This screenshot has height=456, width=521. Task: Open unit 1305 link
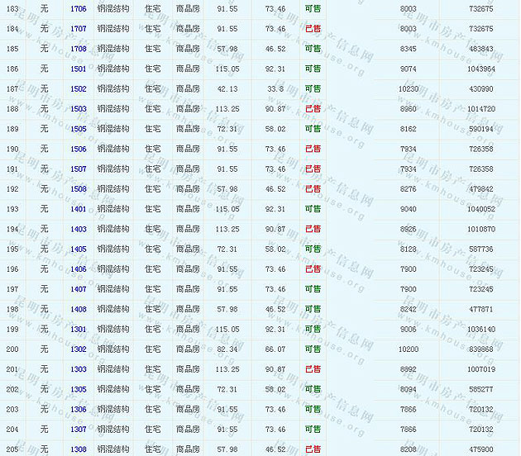(79, 389)
